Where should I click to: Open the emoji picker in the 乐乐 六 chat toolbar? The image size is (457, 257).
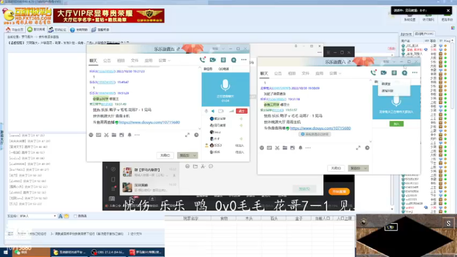[x=262, y=148]
